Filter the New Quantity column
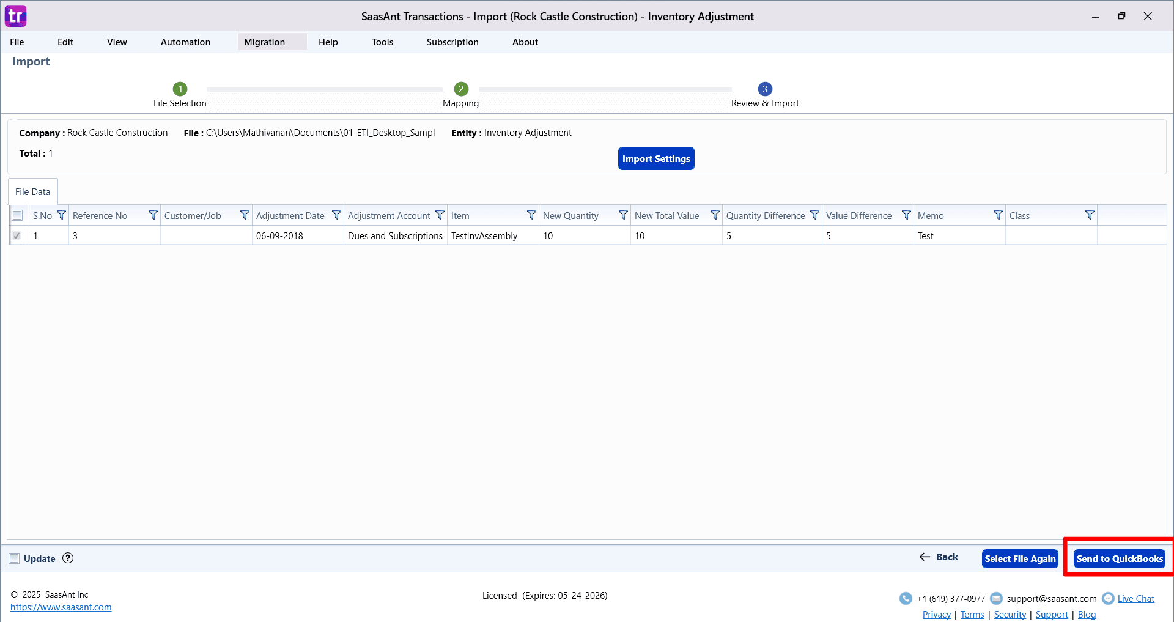The width and height of the screenshot is (1174, 622). (623, 215)
